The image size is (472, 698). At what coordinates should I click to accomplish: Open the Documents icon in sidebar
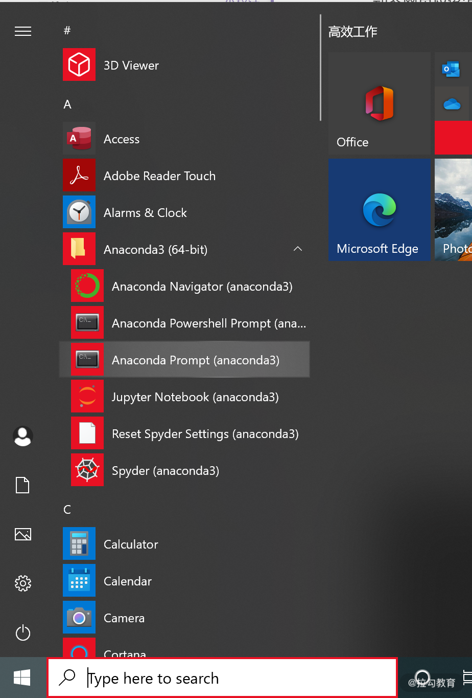(23, 485)
